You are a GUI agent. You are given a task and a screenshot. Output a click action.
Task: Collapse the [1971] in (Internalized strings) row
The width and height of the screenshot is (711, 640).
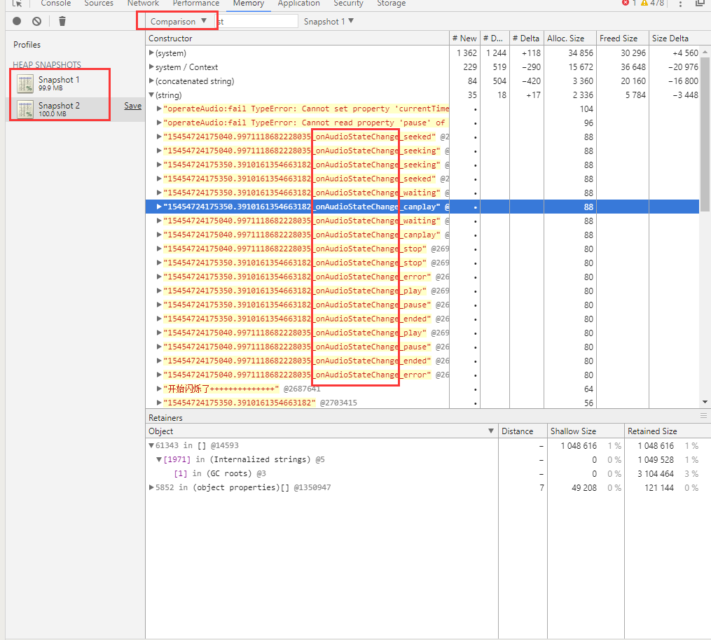(159, 459)
